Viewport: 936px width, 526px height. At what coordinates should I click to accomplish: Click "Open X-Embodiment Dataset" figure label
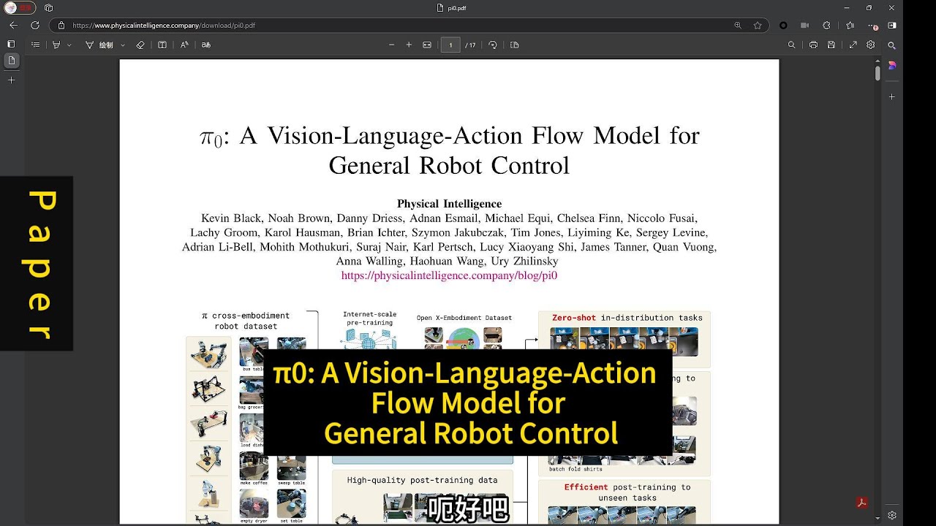pyautogui.click(x=464, y=318)
